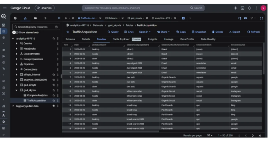Screen dimensions: 268x150
Task: Star TrafficAcquisition in the explorer tree
Action: coord(53,101)
